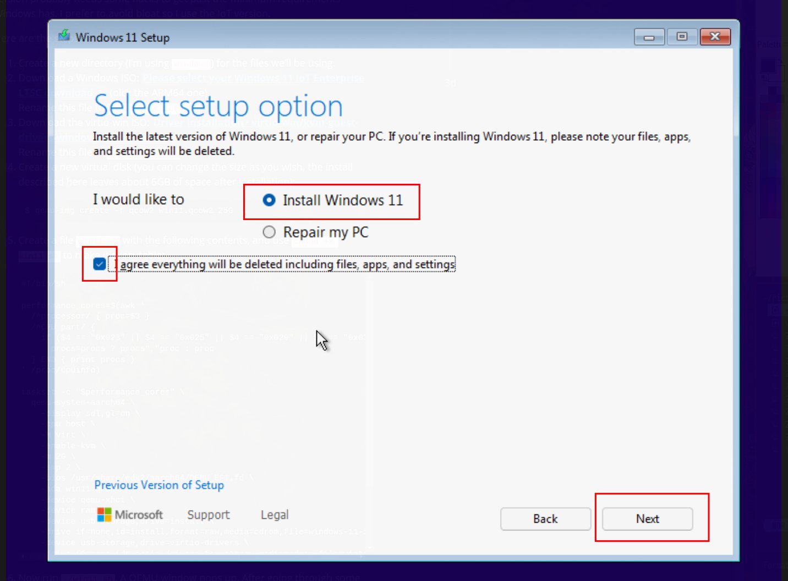Select the Install Windows 11 radio button

[x=269, y=200]
